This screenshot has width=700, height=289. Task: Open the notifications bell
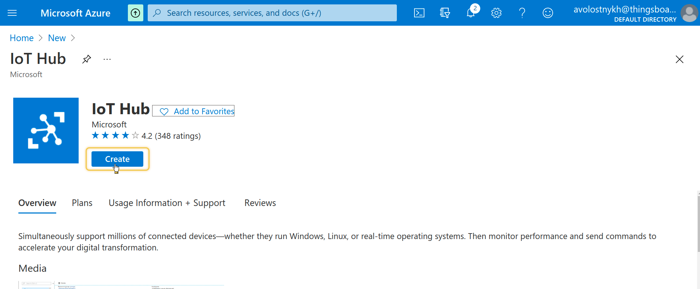(x=471, y=12)
